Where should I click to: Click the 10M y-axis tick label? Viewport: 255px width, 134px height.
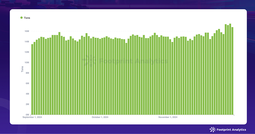[x=27, y=62]
